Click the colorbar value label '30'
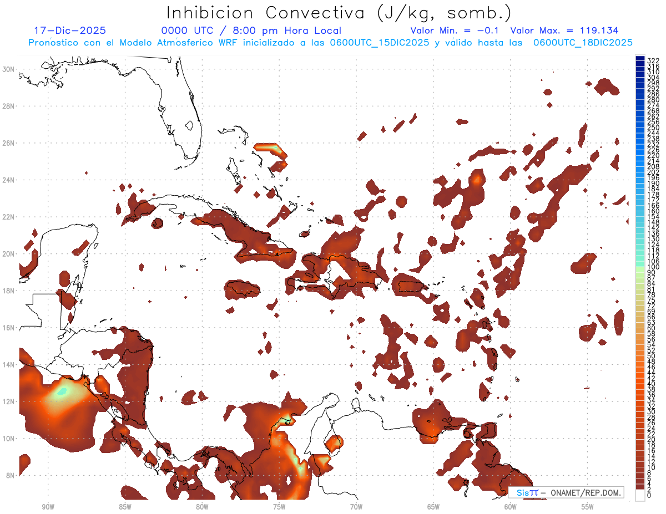Screen dimensions: 666x514 [651, 411]
